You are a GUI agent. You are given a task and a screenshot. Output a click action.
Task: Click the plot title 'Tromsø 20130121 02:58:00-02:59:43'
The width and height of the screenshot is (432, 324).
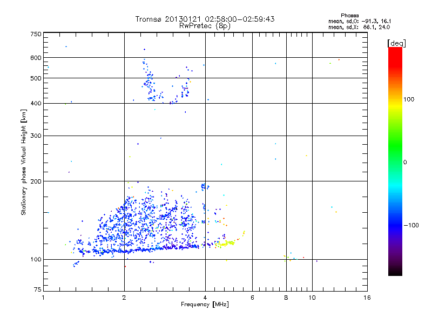click(x=205, y=19)
